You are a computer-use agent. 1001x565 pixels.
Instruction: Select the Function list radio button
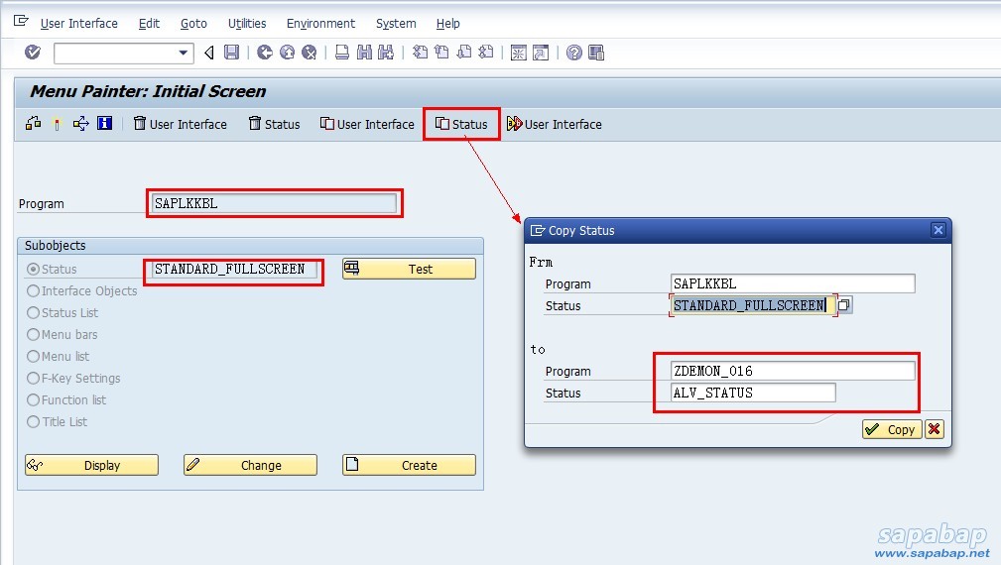(34, 400)
